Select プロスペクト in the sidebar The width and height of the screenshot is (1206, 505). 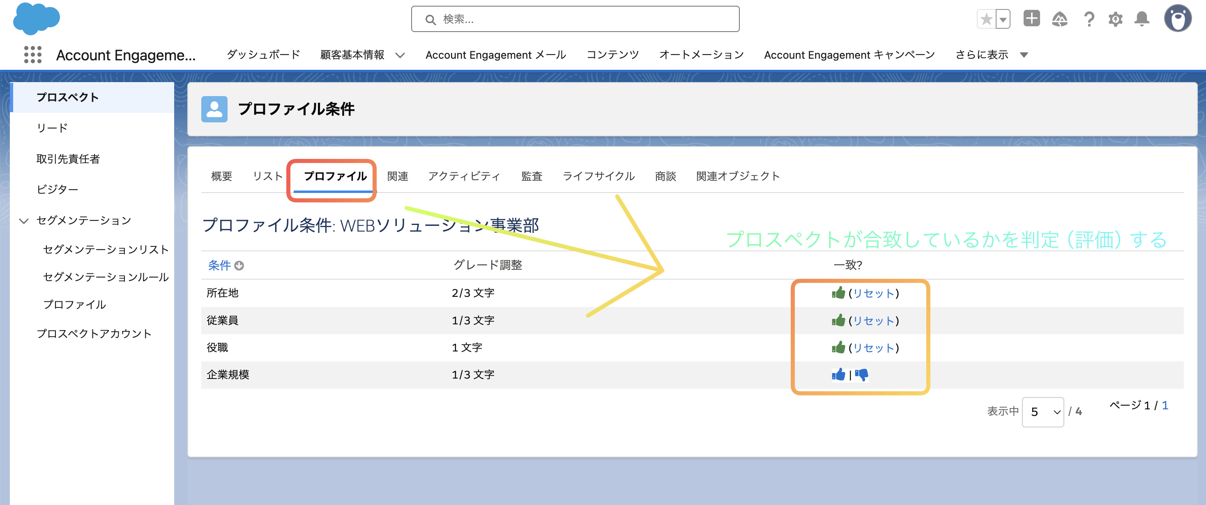92,97
